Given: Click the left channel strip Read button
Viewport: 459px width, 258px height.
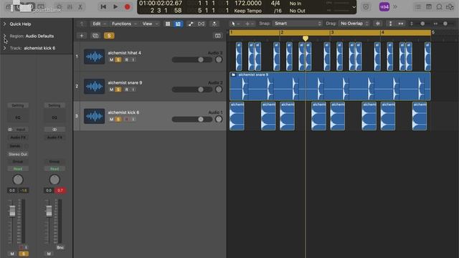Looking at the screenshot, I should (18, 169).
